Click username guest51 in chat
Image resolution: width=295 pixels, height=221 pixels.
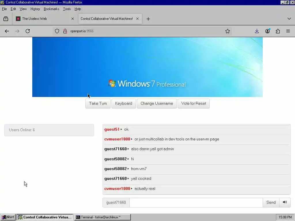(112, 129)
